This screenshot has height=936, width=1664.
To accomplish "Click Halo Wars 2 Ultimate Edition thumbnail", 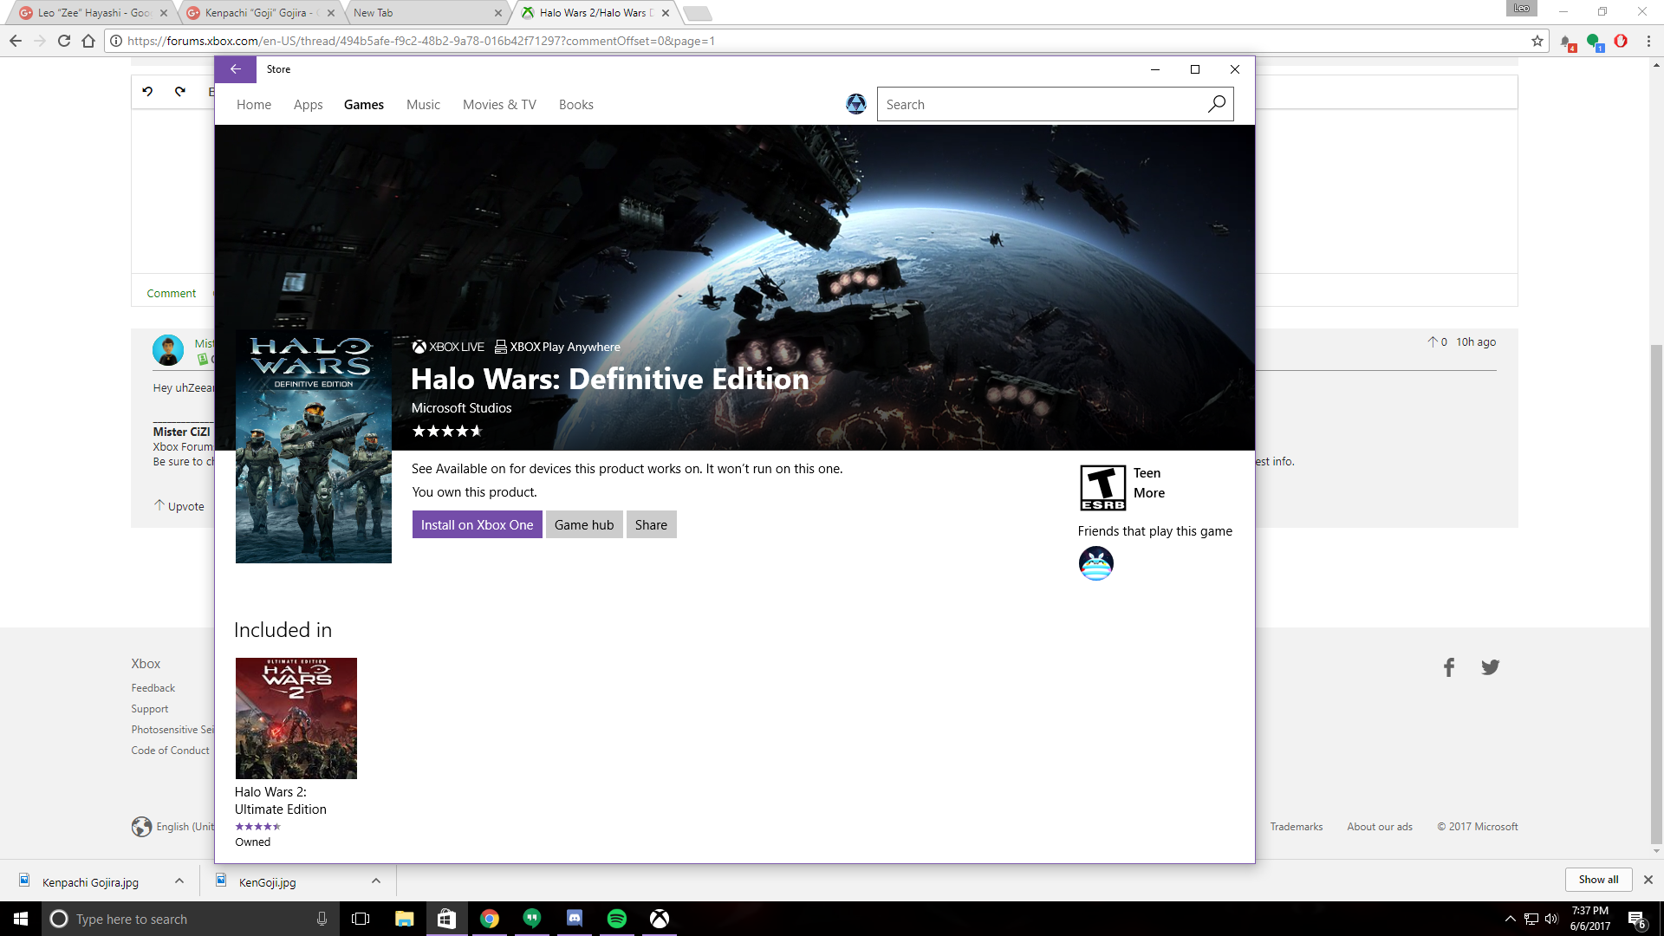I will pyautogui.click(x=295, y=717).
